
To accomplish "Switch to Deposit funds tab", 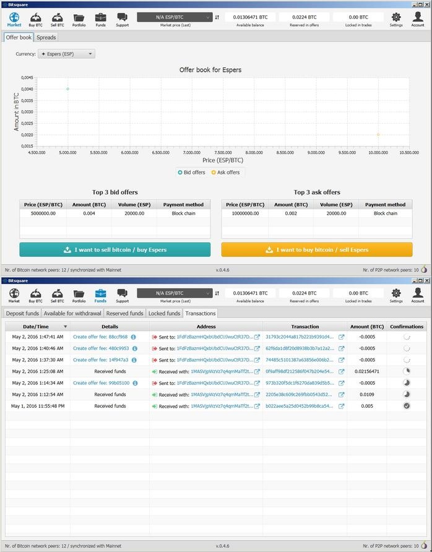I will [x=22, y=313].
